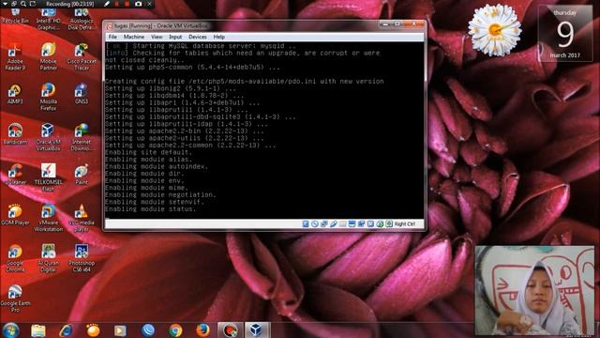
Task: Select the TELKOMSEL Flash desktop icon
Action: pos(48,177)
